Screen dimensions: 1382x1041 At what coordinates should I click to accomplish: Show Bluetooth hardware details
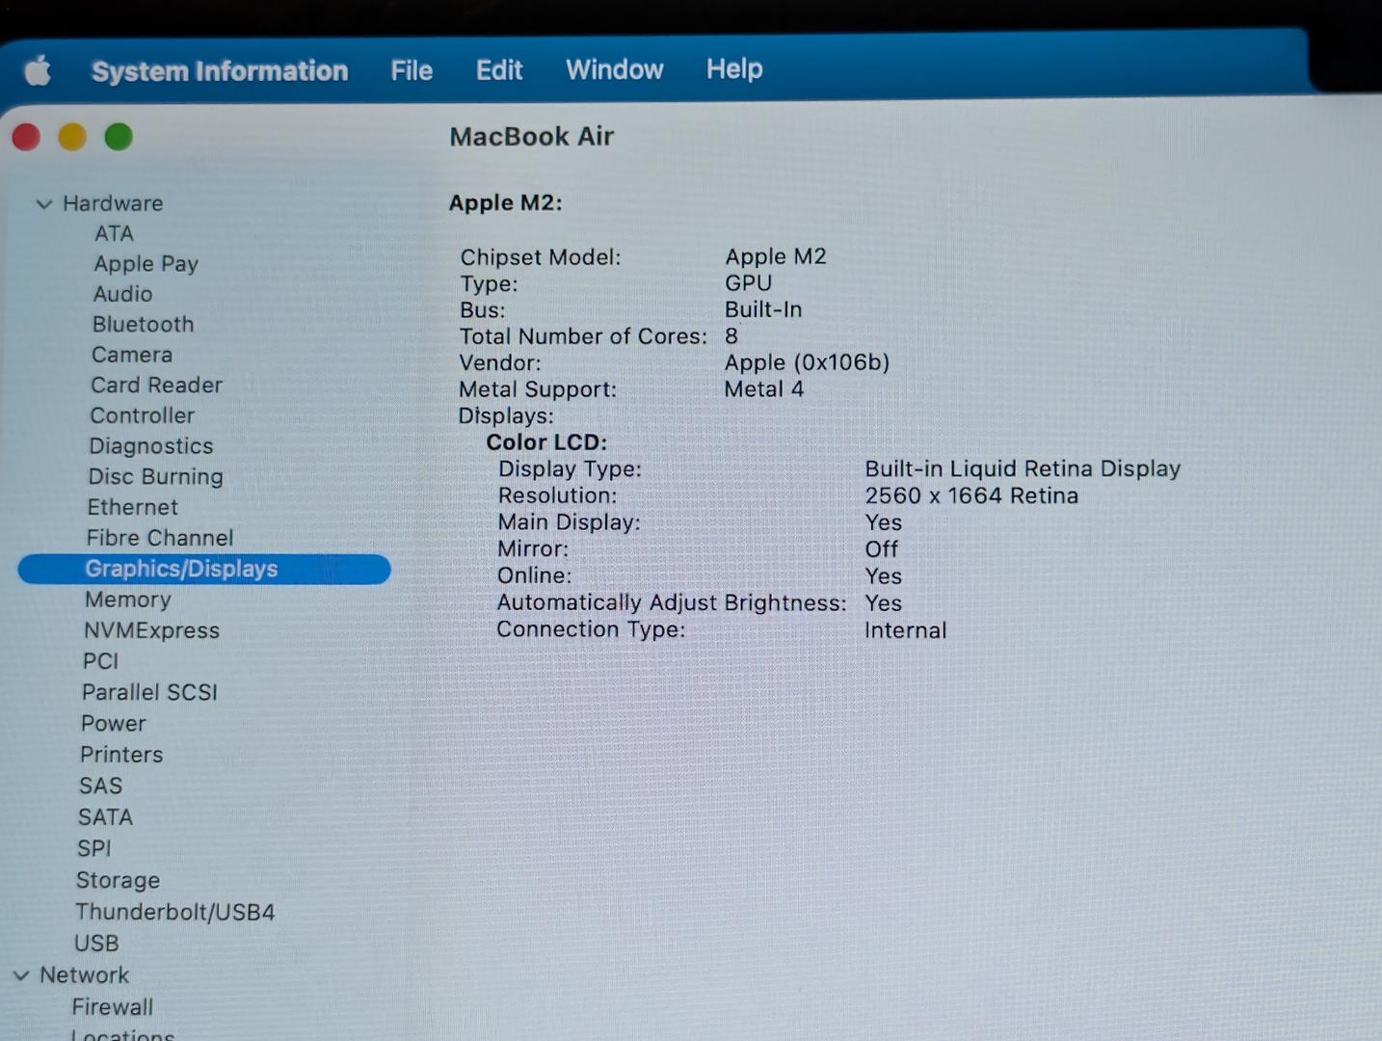point(143,325)
